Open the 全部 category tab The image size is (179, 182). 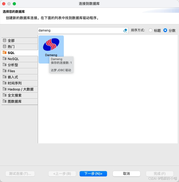click(x=20, y=41)
